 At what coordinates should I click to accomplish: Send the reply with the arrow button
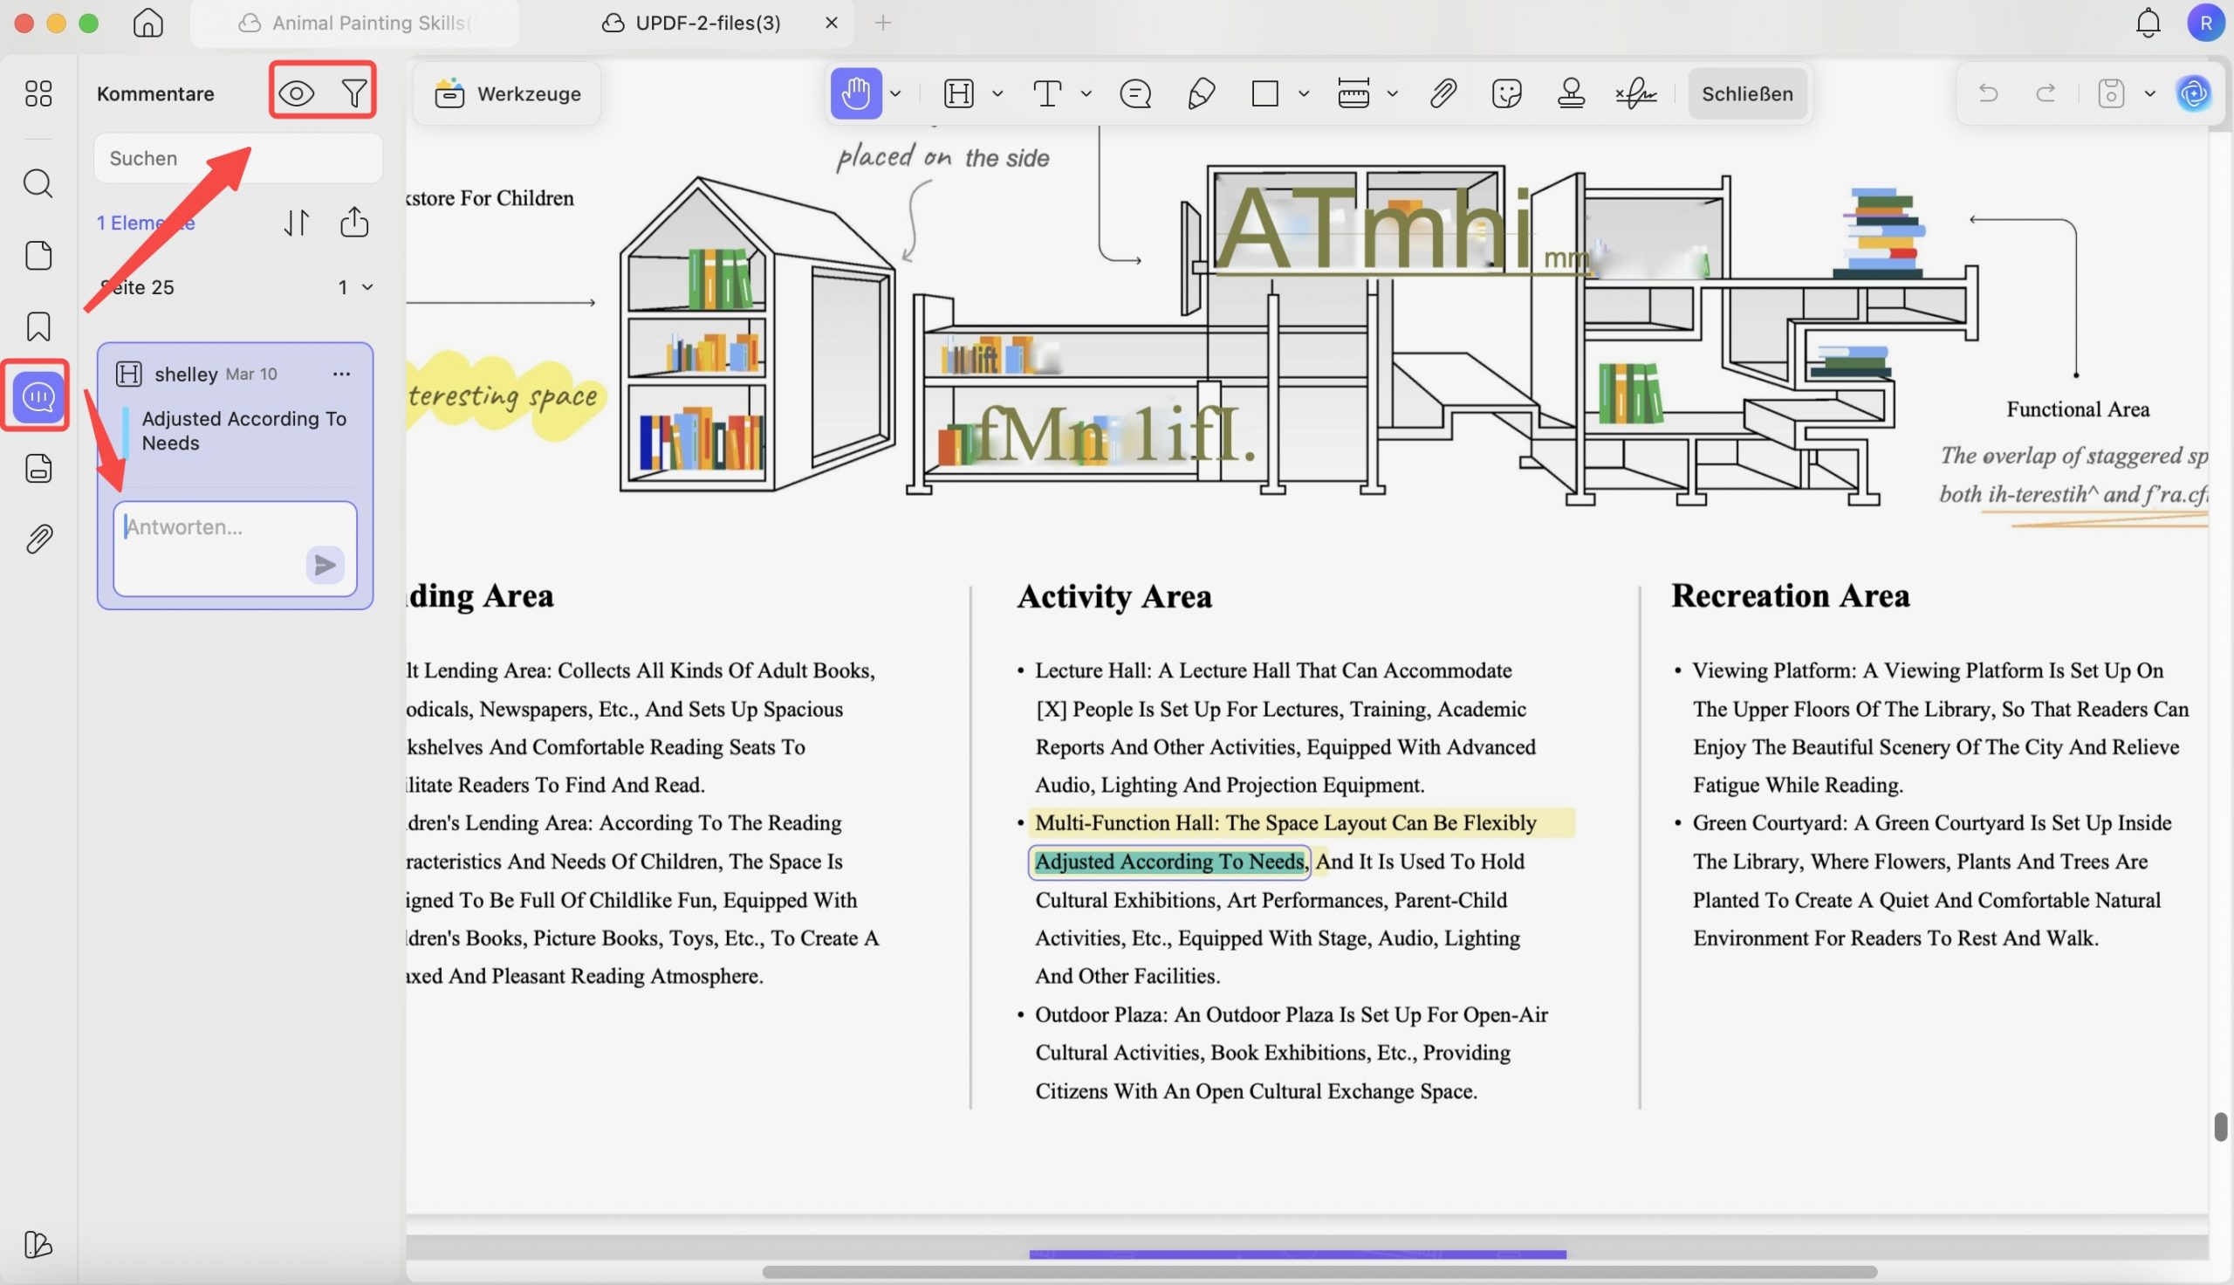point(325,564)
